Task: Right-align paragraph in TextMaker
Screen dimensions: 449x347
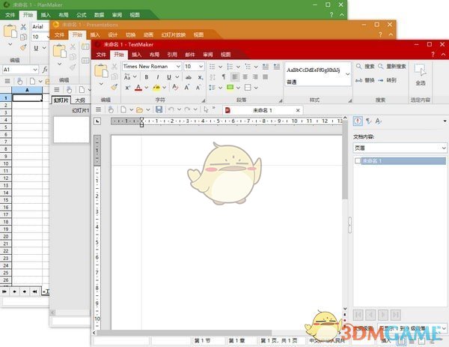Action: point(255,77)
